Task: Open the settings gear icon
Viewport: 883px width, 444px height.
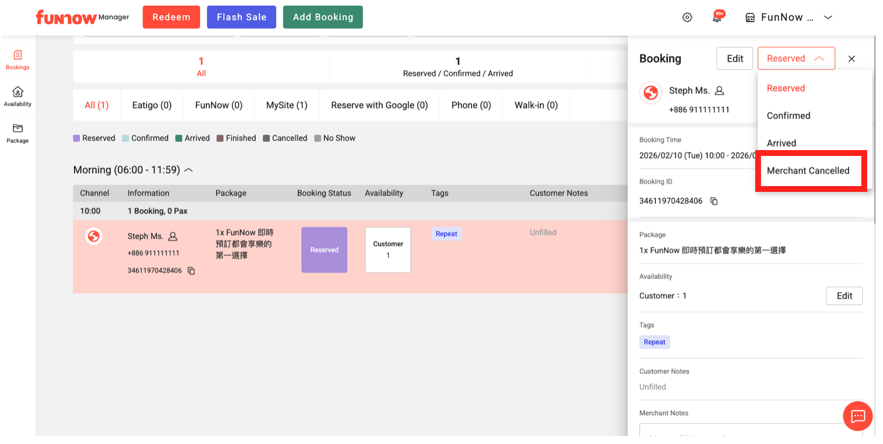Action: (687, 17)
